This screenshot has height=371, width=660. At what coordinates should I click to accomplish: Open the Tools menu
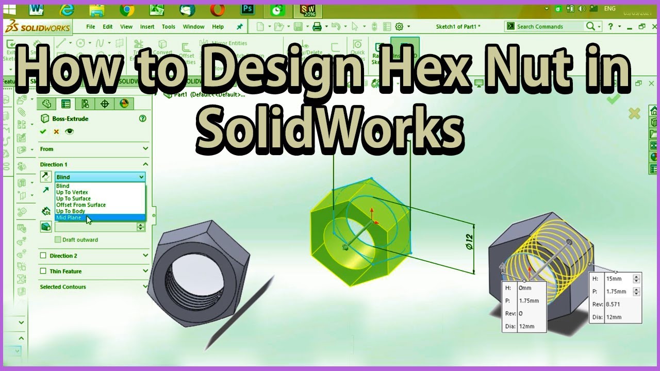[x=169, y=27]
